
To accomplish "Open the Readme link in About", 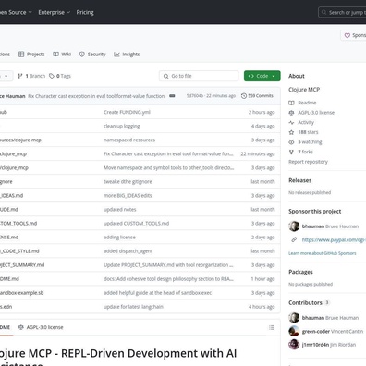I will [x=307, y=103].
